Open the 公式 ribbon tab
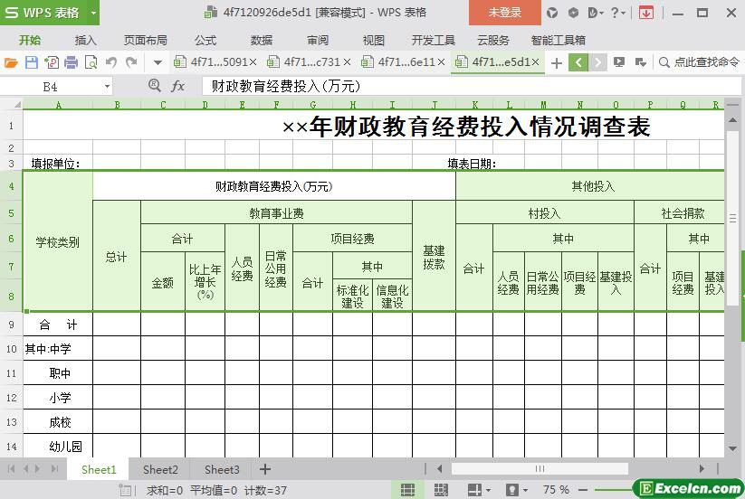The height and width of the screenshot is (499, 745). (x=205, y=40)
